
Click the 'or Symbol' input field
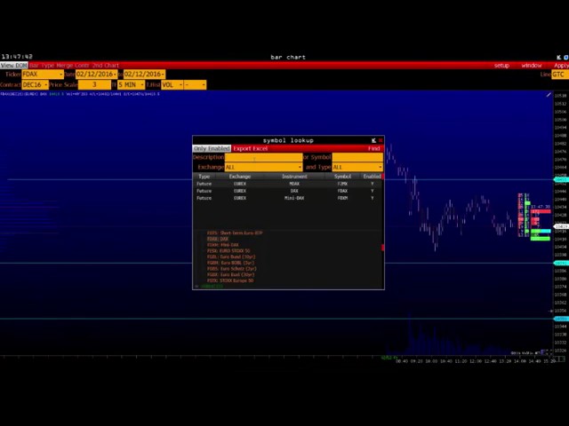click(x=357, y=157)
